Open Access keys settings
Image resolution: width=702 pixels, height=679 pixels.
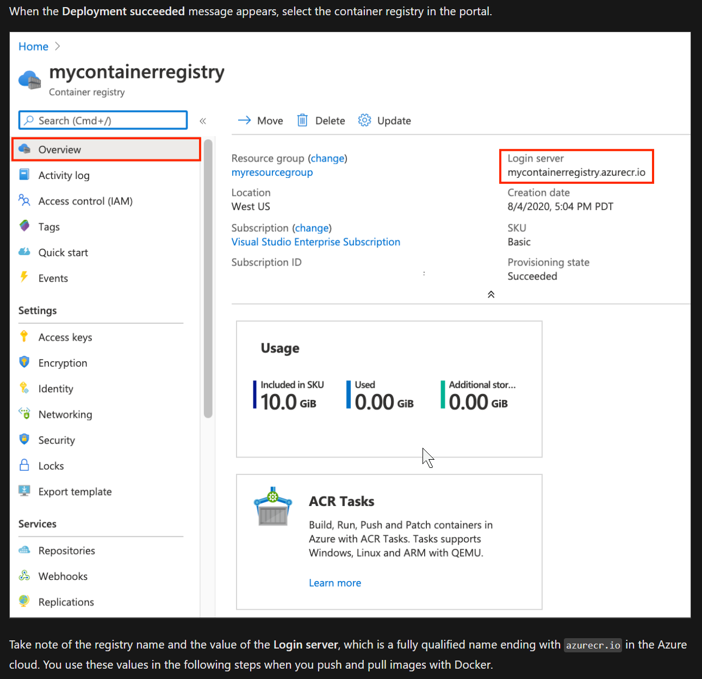[65, 337]
